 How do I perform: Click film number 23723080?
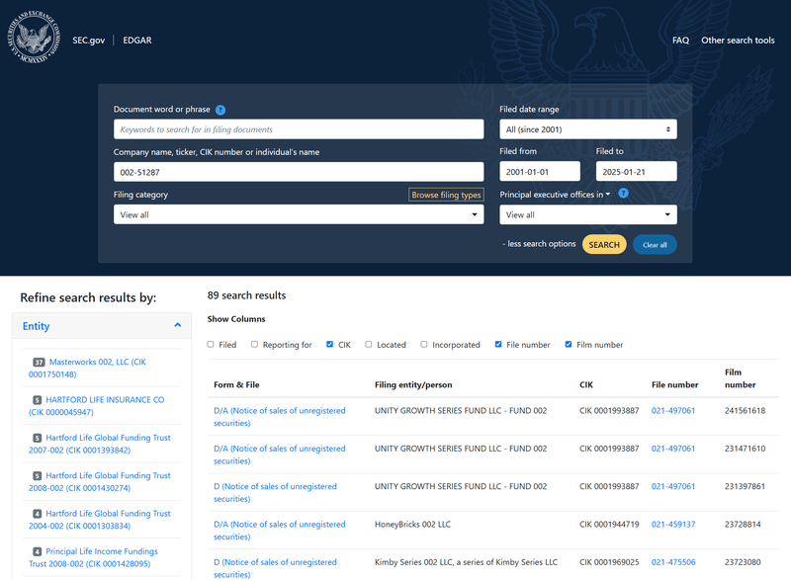coord(743,562)
